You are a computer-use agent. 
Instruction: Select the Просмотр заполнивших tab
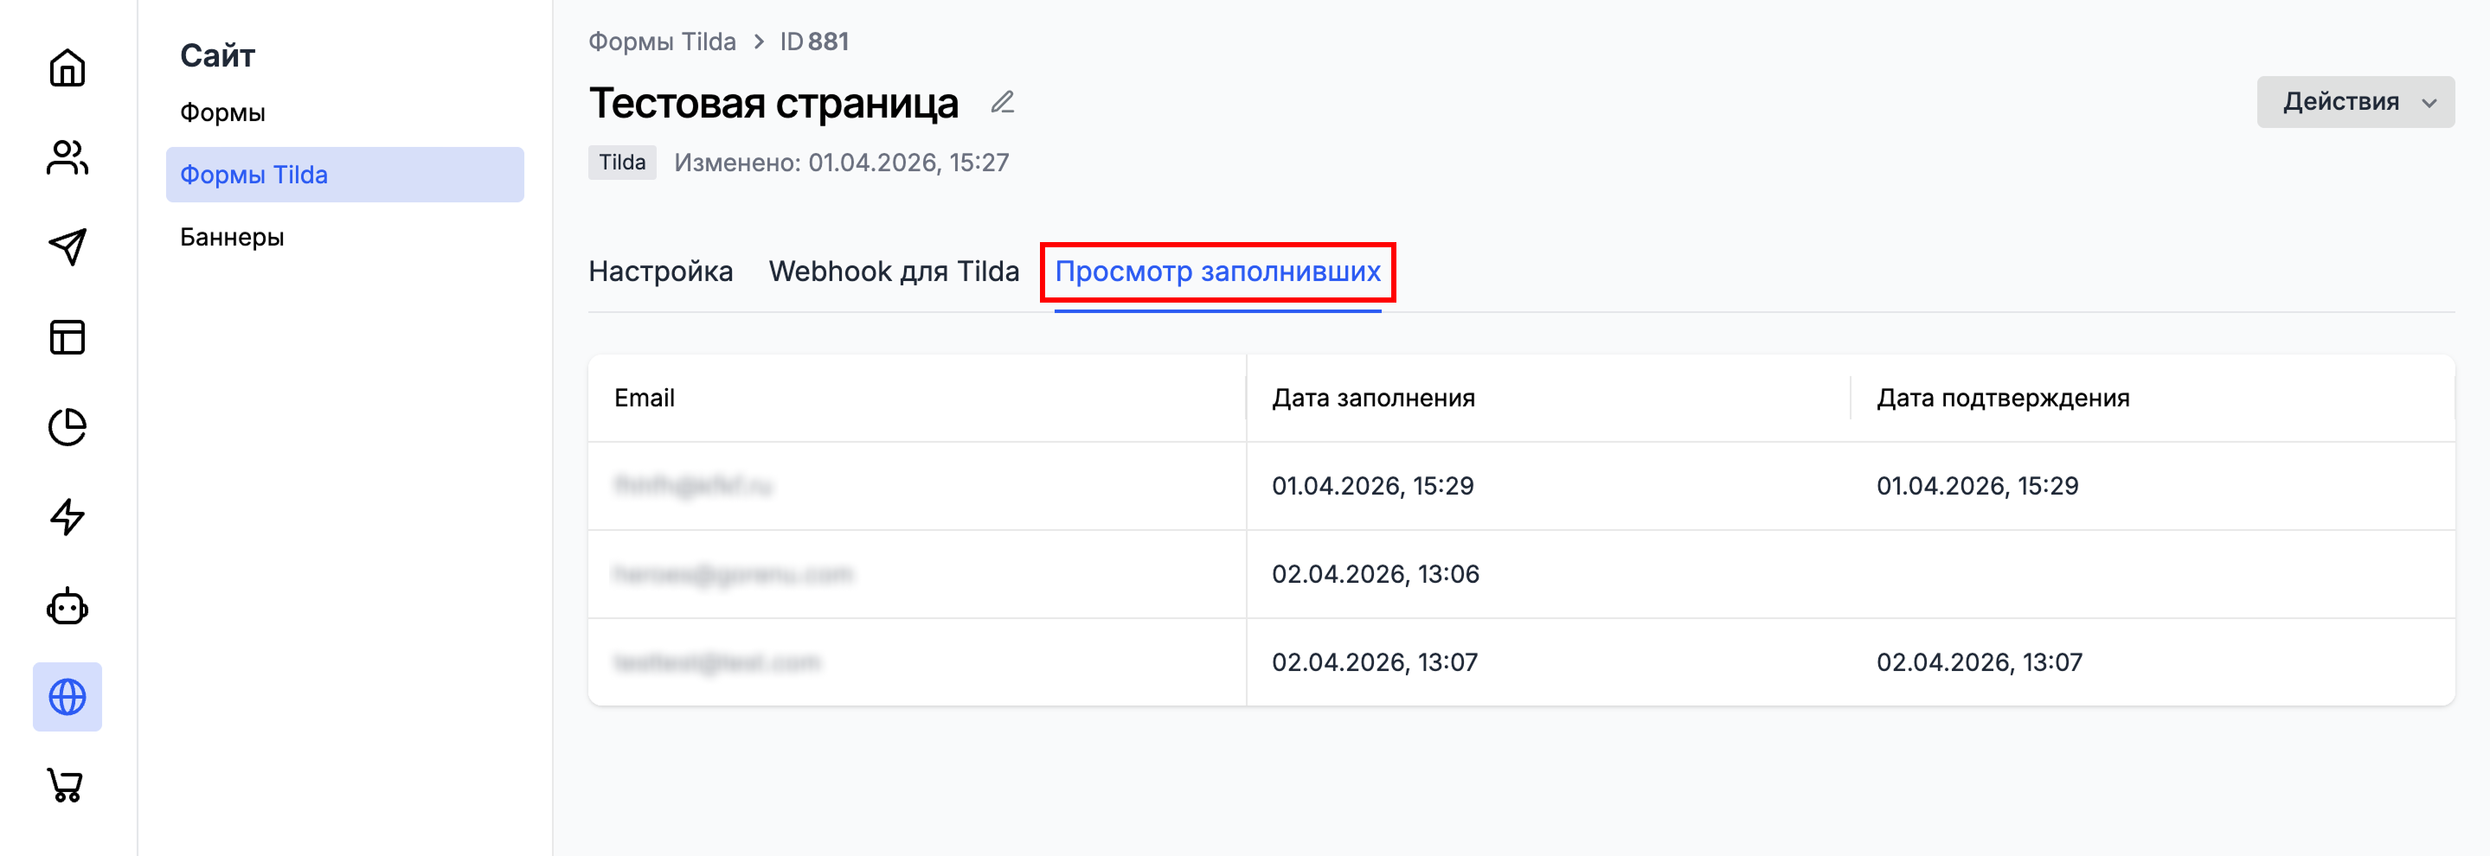coord(1217,271)
